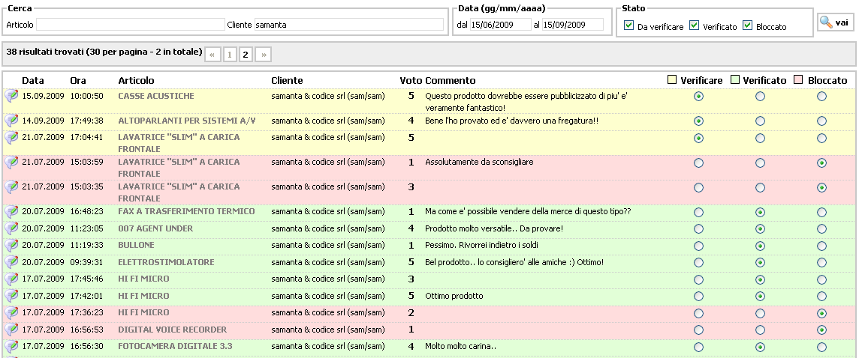This screenshot has width=859, height=358.
Task: Click the vai search button
Action: tap(836, 22)
